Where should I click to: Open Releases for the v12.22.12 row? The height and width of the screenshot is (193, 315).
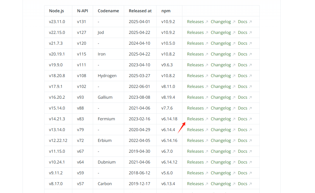pos(196,140)
